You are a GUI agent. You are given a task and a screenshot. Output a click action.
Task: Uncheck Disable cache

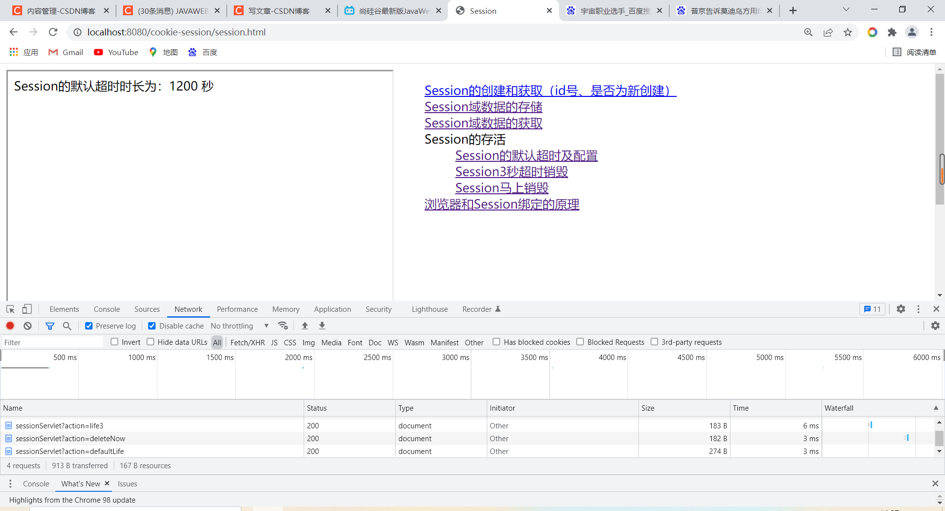[152, 326]
